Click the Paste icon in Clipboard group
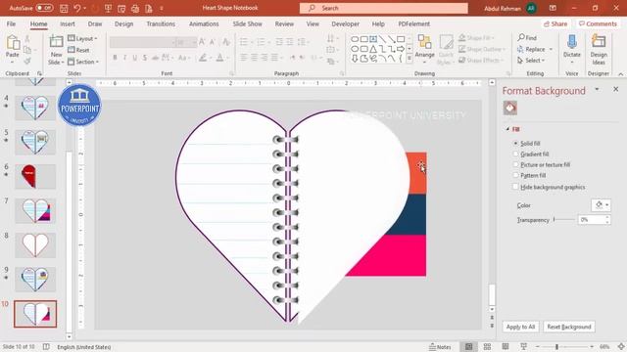Image resolution: width=627 pixels, height=352 pixels. 13,43
